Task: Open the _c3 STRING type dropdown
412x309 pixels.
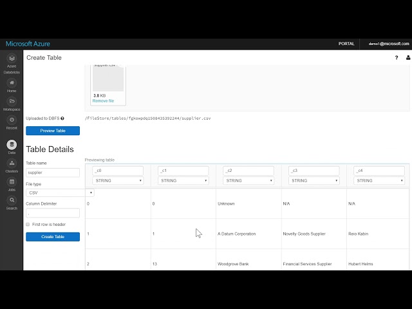Action: tap(314, 181)
